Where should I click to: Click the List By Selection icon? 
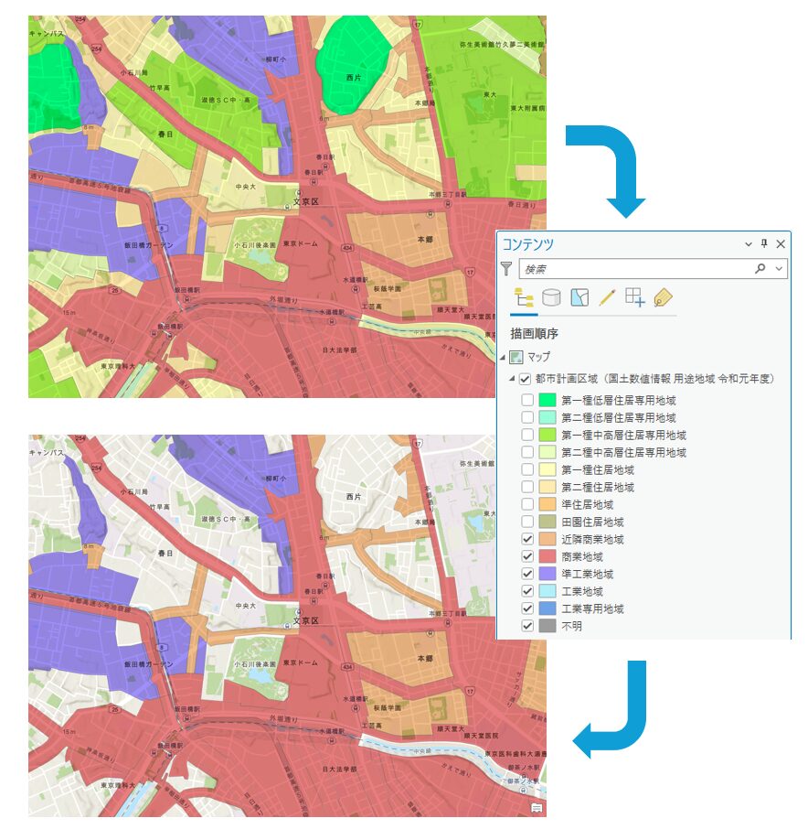point(579,297)
